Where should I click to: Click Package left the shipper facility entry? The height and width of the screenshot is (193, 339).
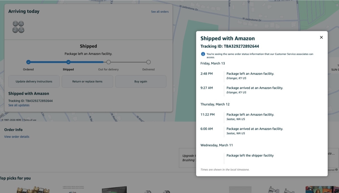pos(250,156)
